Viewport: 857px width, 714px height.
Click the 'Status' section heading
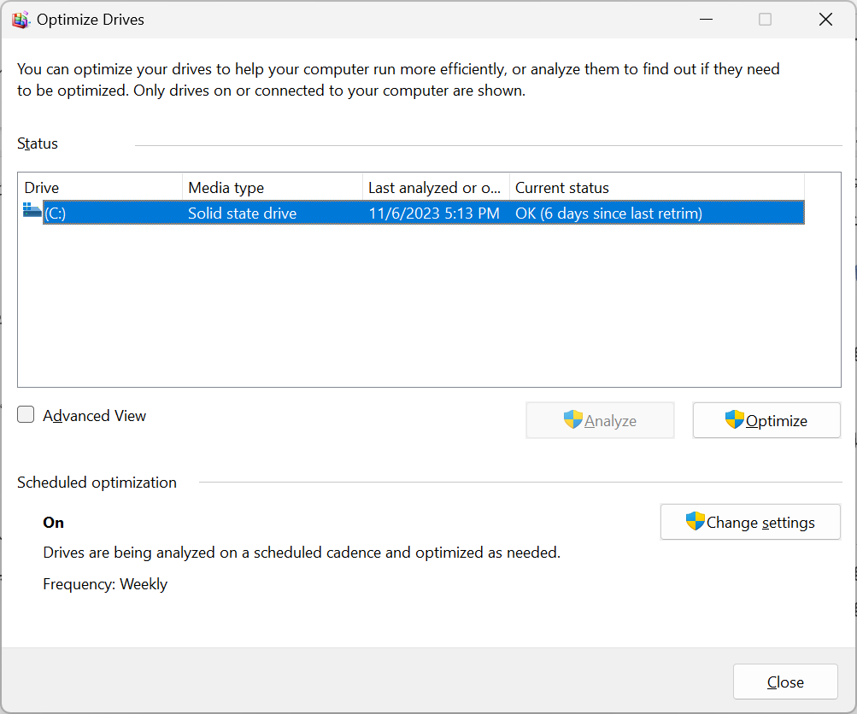(x=37, y=143)
